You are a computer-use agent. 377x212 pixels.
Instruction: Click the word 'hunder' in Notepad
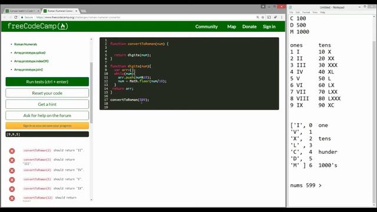coord(328,152)
